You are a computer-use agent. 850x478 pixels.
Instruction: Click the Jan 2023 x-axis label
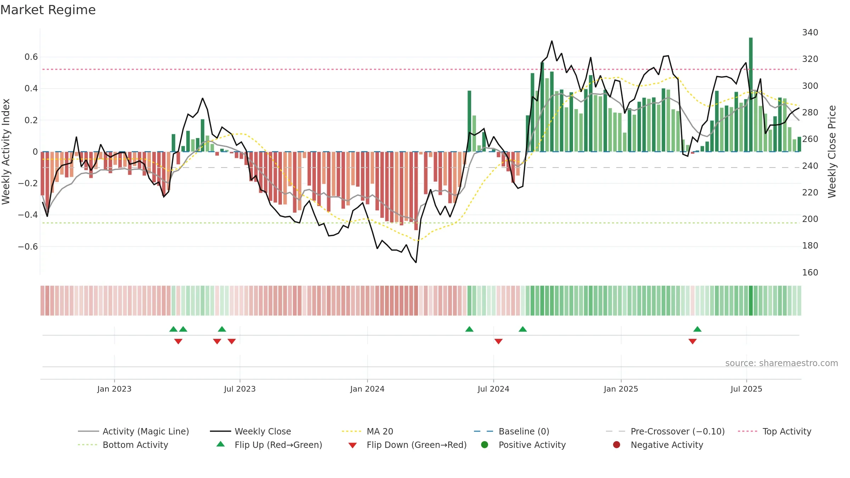click(x=114, y=389)
